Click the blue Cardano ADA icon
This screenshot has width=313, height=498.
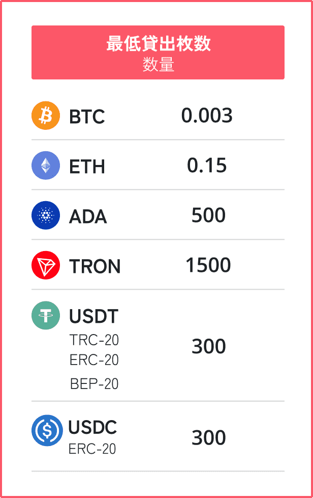pos(46,215)
